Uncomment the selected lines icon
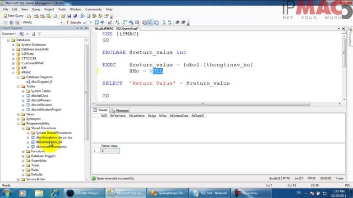Screen dimensions: 353x198 (170, 23)
